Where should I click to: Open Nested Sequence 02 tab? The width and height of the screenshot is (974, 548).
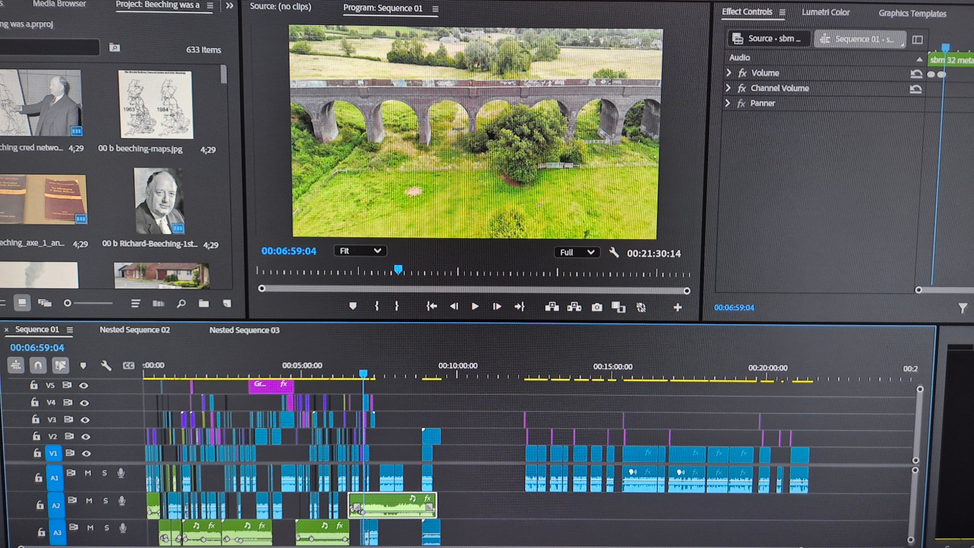[x=135, y=329]
